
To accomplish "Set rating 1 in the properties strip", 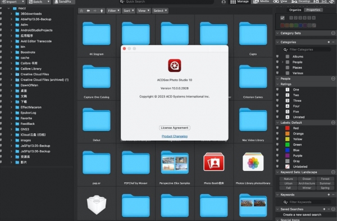I will pyautogui.click(x=291, y=18).
